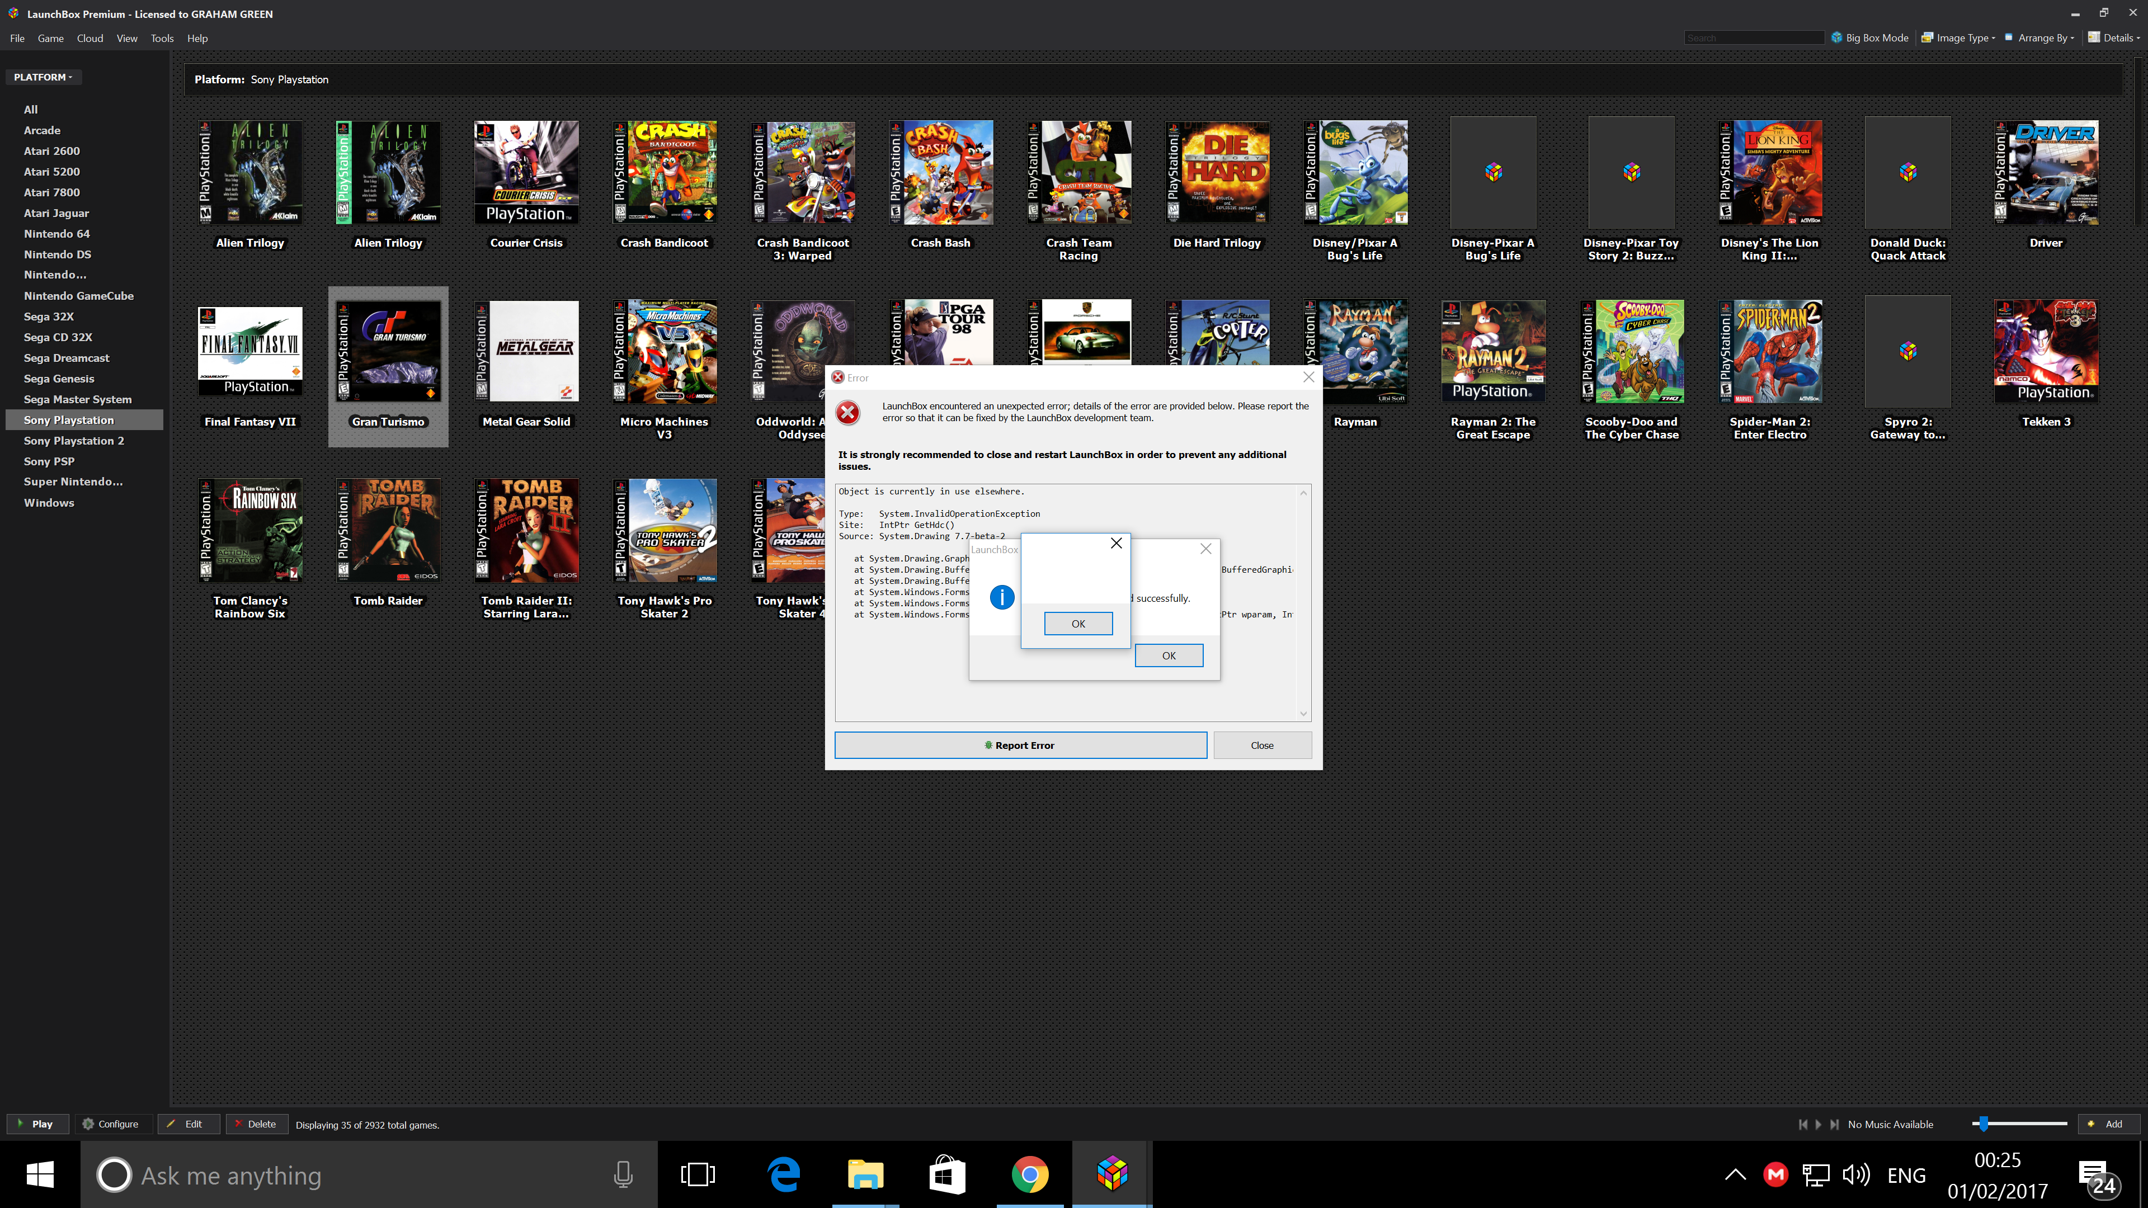2148x1208 pixels.
Task: Open Task View
Action: (698, 1174)
